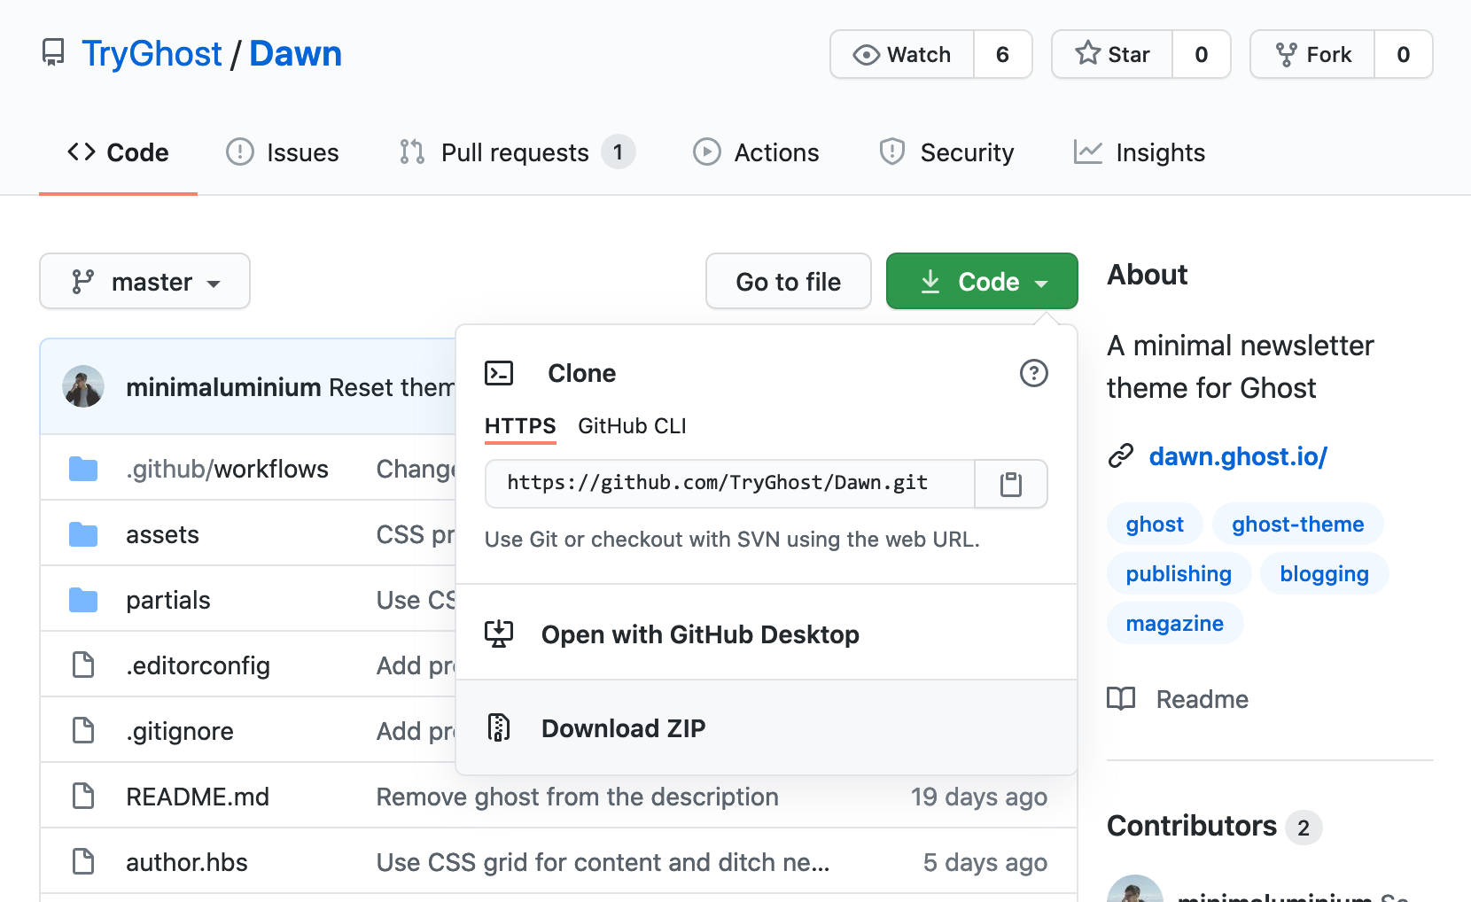This screenshot has height=902, width=1471.
Task: Click the book icon next to Readme
Action: click(1121, 699)
